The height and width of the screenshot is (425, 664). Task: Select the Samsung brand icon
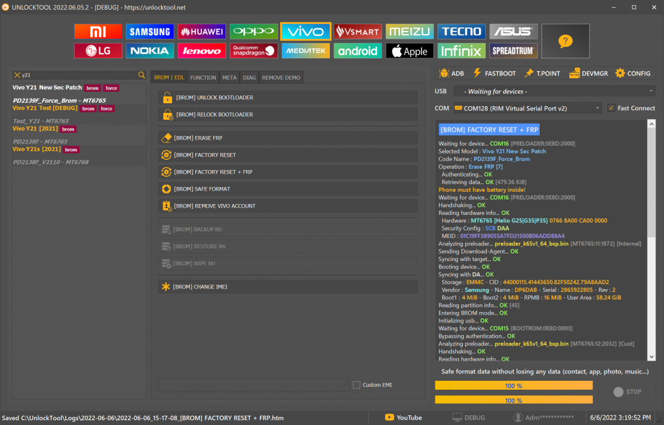[150, 32]
